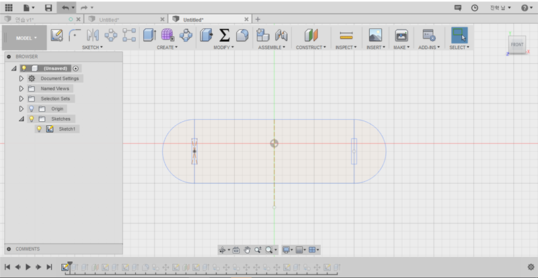Open the Insert image icon
Viewport: 538px width, 278px height.
point(375,35)
